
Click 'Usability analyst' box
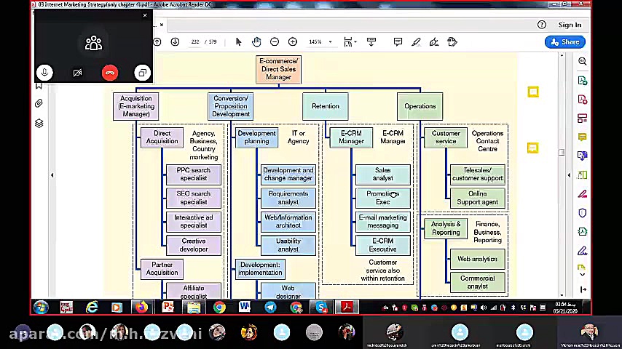coord(288,245)
